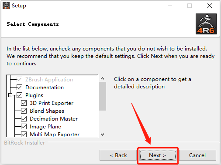Viewport: 221px width, 165px height.
Task: Select the Blend Shapes component label
Action: (x=47, y=111)
